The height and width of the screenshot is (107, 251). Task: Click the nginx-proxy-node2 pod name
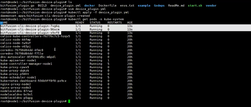point(16,84)
